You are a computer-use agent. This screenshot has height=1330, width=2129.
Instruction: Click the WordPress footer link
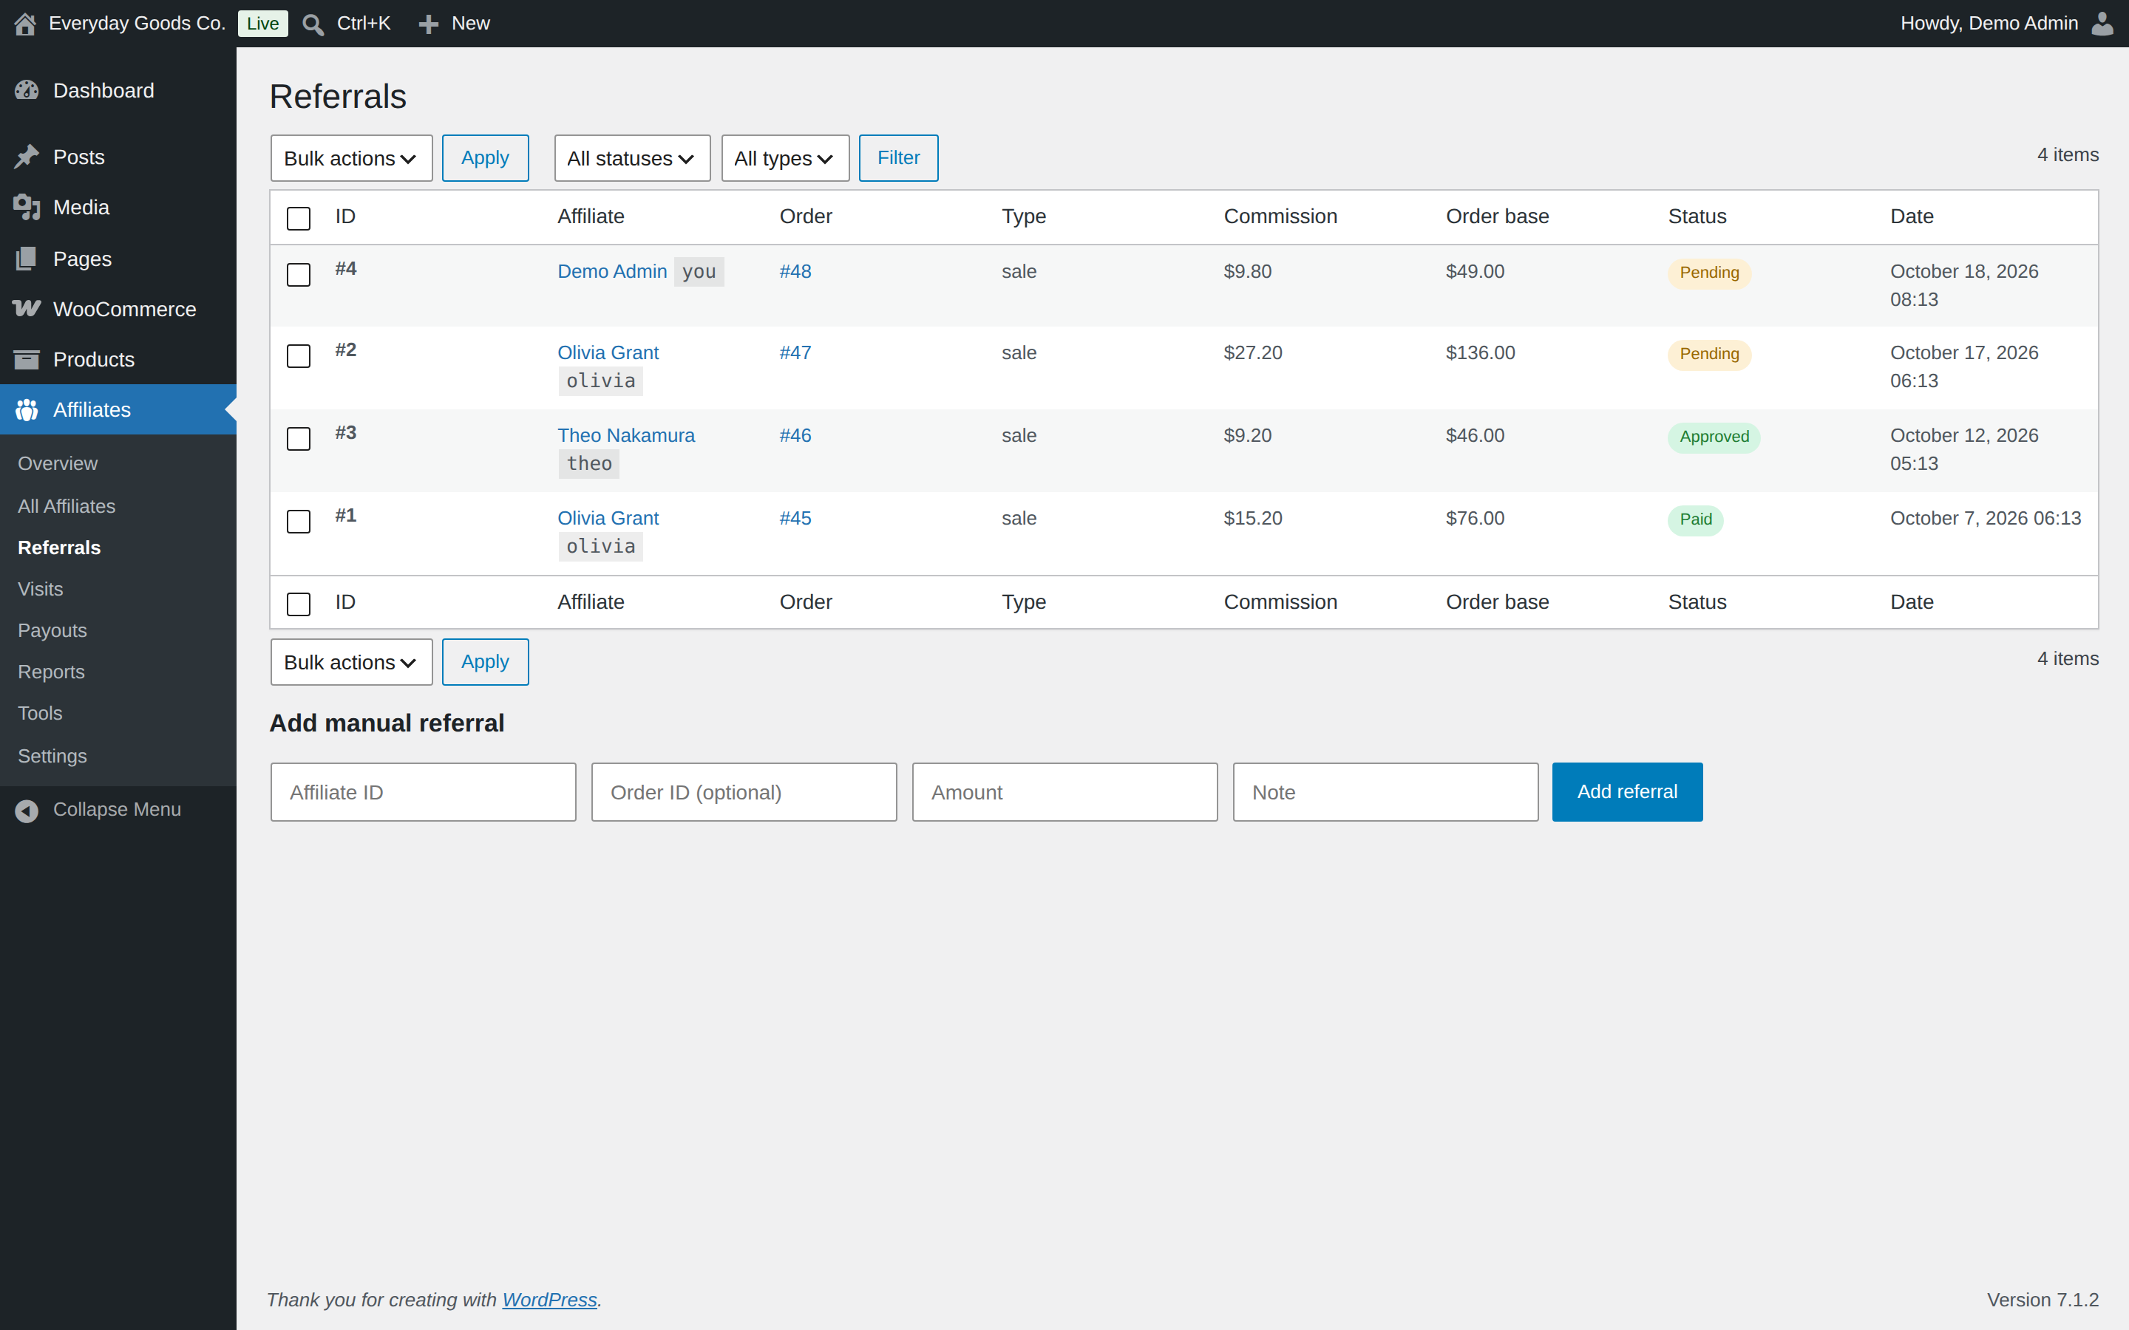(x=550, y=1300)
